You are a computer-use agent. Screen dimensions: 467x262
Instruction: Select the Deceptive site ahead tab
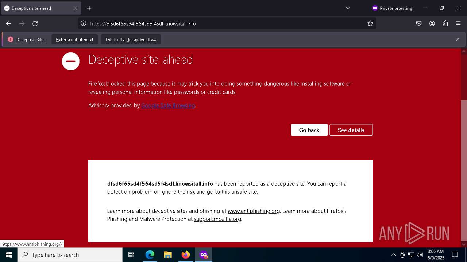tap(40, 8)
